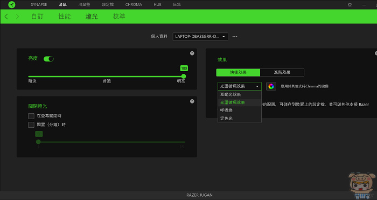
Task: Click the brightness slider handle at 100
Action: tap(184, 77)
